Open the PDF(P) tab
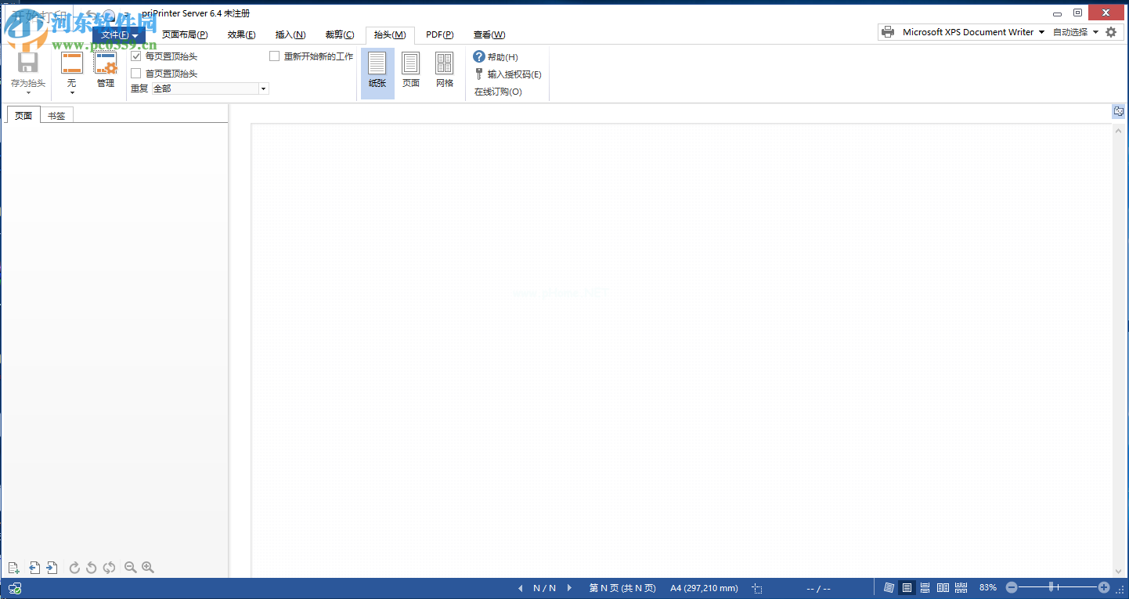1129x599 pixels. 440,34
